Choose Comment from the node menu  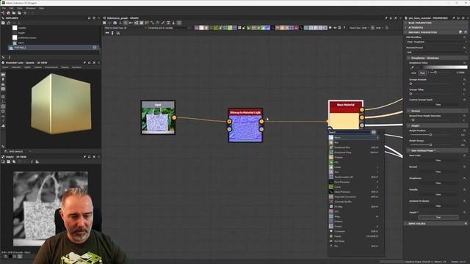(354, 232)
